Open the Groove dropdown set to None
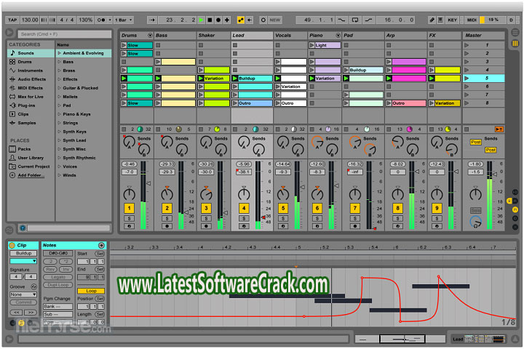This screenshot has width=524, height=349. pyautogui.click(x=23, y=294)
